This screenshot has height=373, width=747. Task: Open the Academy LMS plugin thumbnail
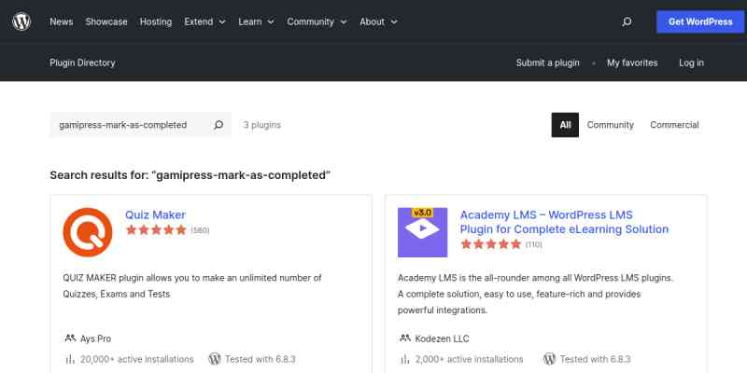[x=423, y=232]
